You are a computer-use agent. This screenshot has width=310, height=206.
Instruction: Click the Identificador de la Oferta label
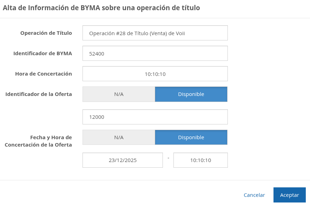(x=39, y=94)
